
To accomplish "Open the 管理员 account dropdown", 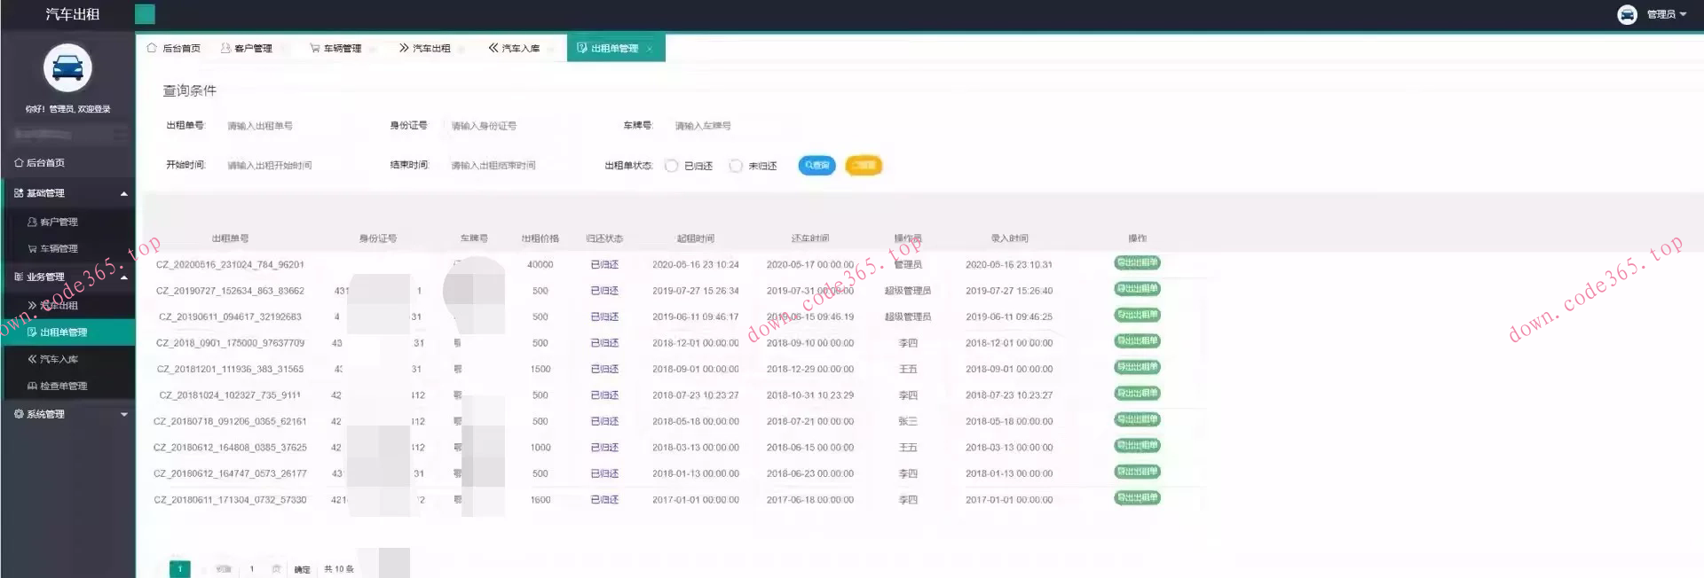I will [1666, 14].
